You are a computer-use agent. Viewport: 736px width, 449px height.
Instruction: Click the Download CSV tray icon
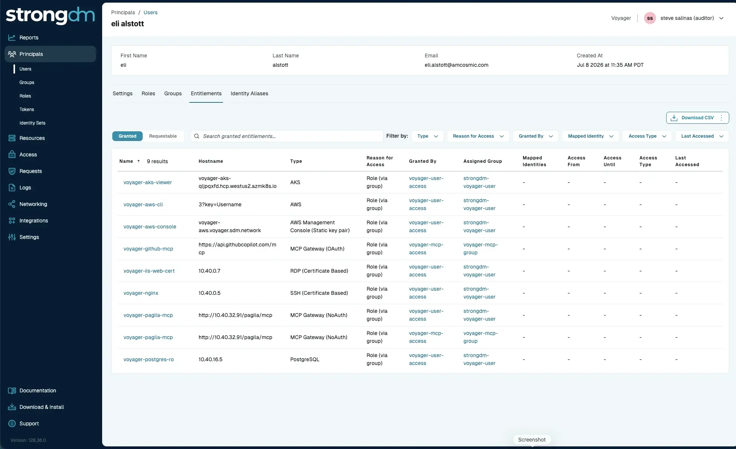tap(674, 118)
